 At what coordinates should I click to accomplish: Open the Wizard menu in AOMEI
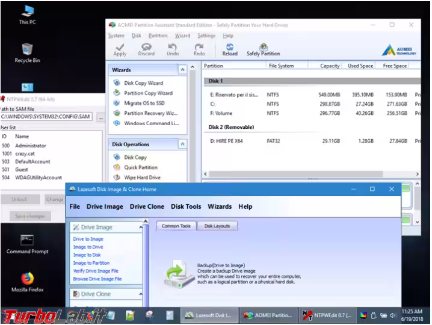tap(182, 36)
